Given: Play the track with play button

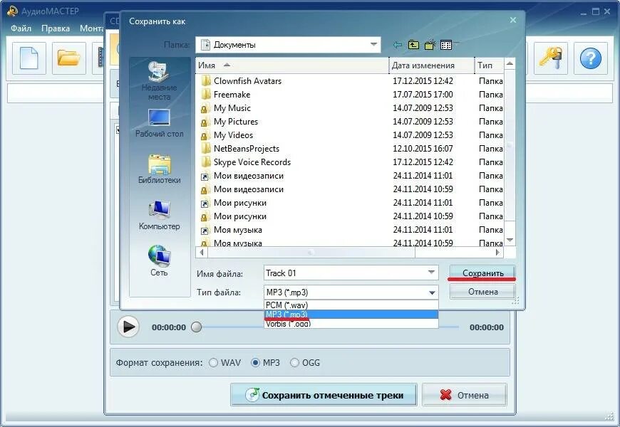Looking at the screenshot, I should (x=128, y=327).
